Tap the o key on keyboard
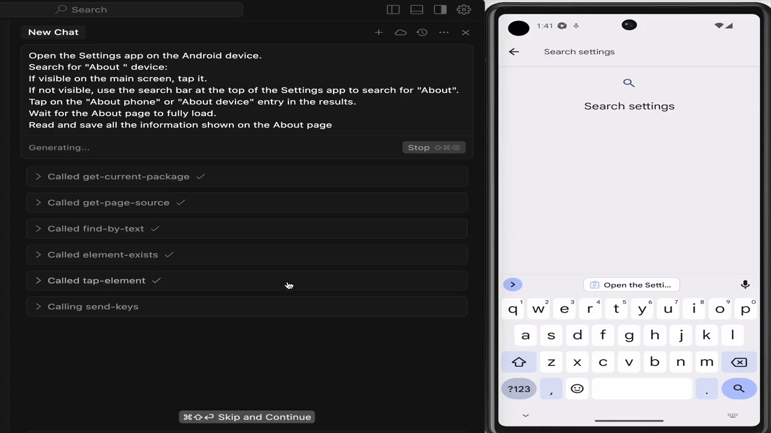Screen dimensions: 771x433 pos(720,309)
